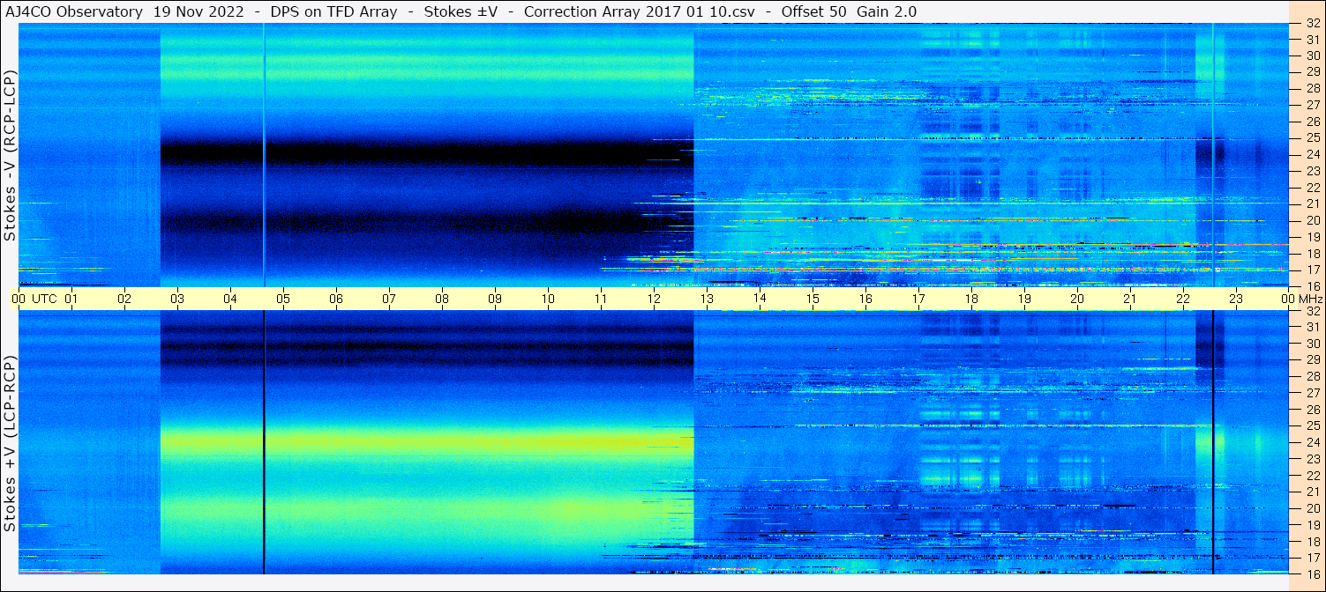The height and width of the screenshot is (592, 1326).
Task: Click the Stokes -V (RCP-LCP) axis label
Action: tap(10, 156)
